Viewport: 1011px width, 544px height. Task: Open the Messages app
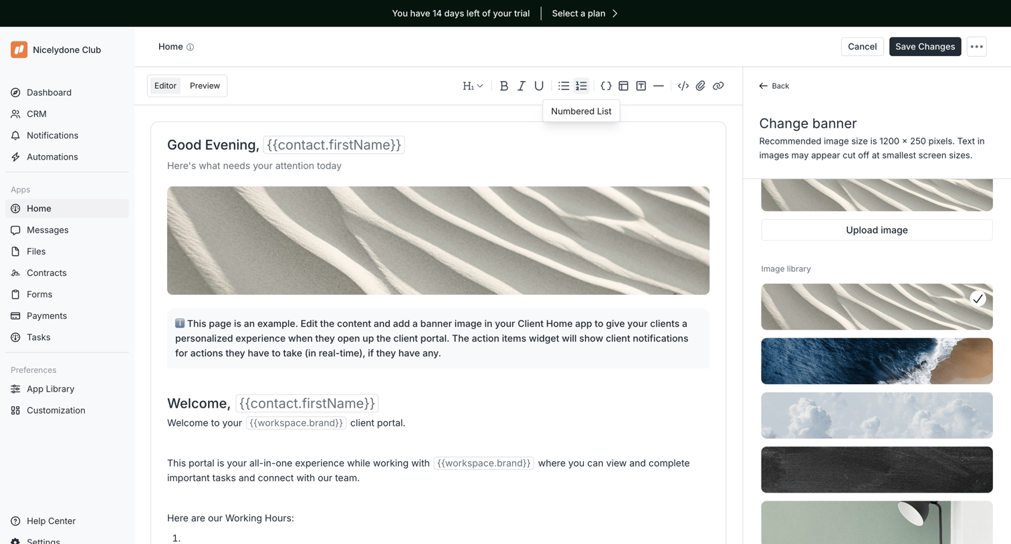[67, 230]
